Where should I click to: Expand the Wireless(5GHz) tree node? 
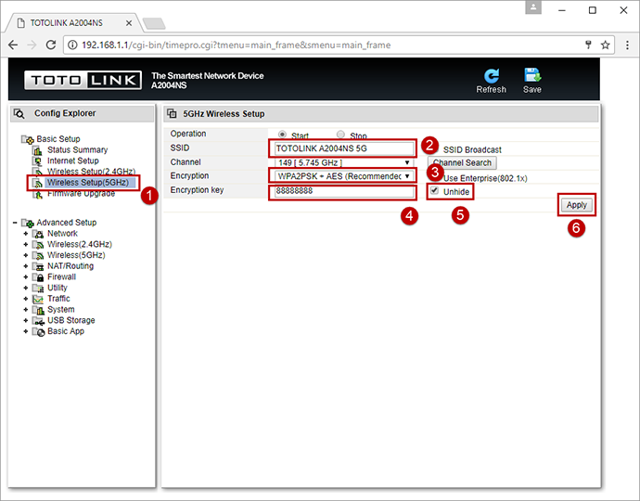[x=26, y=255]
